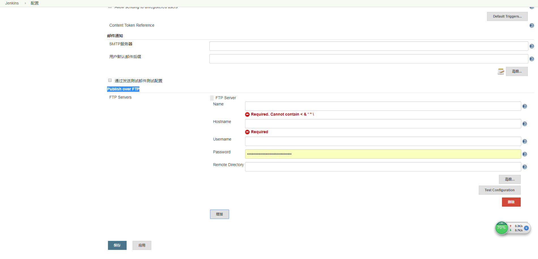Click help icon beside FTP Server Name field

click(524, 106)
